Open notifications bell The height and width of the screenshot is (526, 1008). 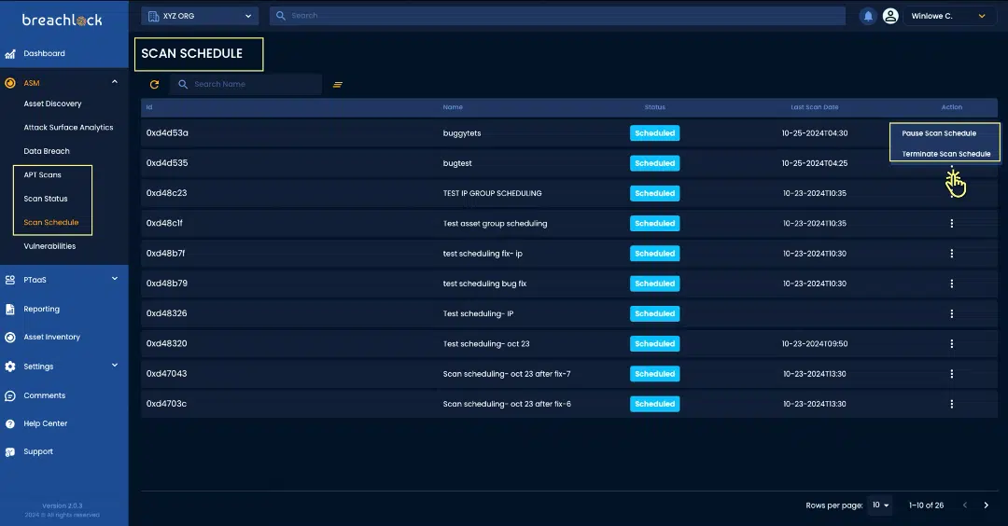tap(868, 16)
